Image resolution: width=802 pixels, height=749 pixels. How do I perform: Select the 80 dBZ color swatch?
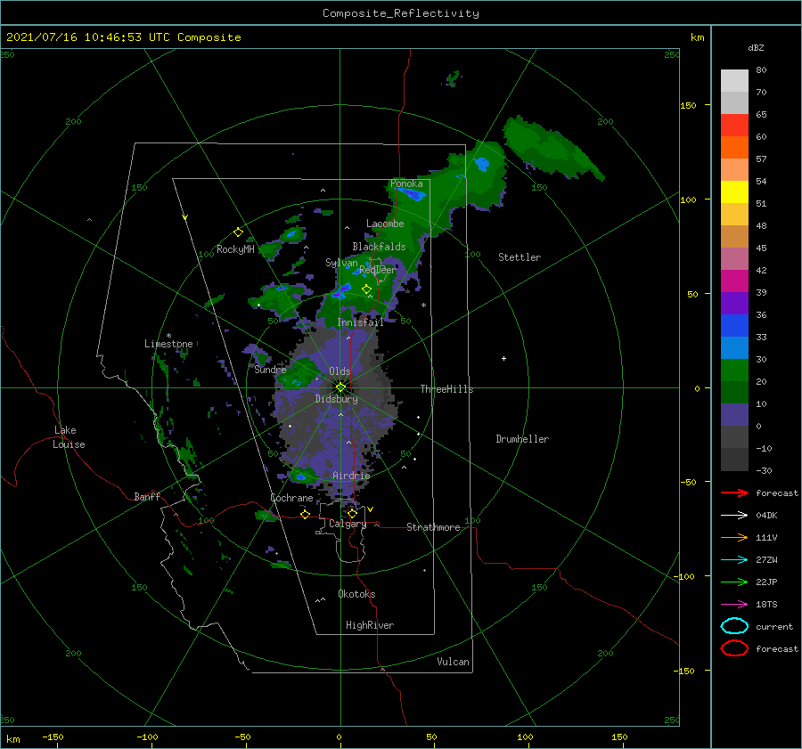[x=734, y=80]
